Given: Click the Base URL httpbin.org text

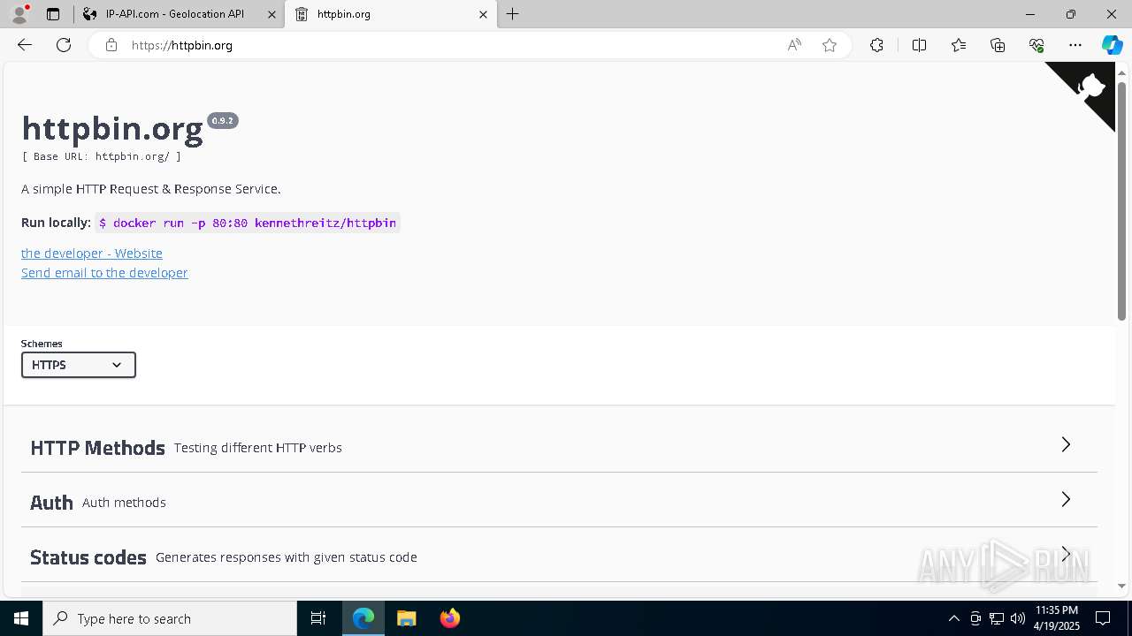Looking at the screenshot, I should coord(102,156).
